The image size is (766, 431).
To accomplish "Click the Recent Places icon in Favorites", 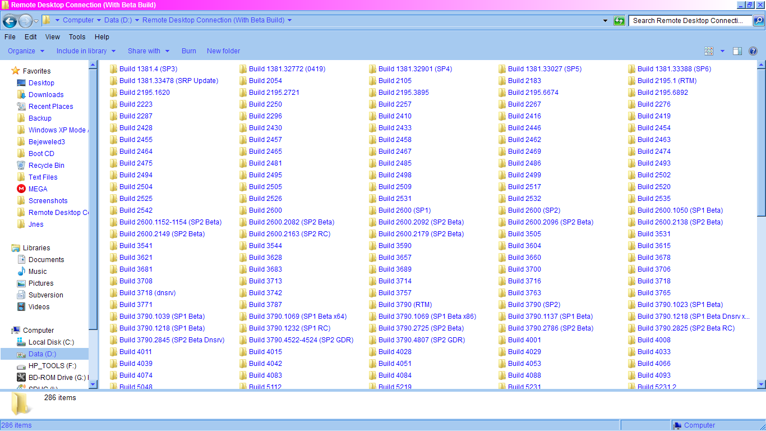I will (x=21, y=107).
